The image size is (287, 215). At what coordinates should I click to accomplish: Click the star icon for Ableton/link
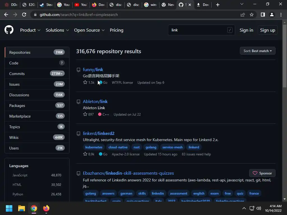[85, 114]
